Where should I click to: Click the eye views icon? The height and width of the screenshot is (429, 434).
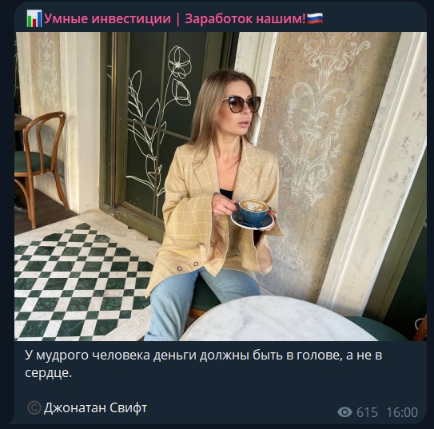344,412
